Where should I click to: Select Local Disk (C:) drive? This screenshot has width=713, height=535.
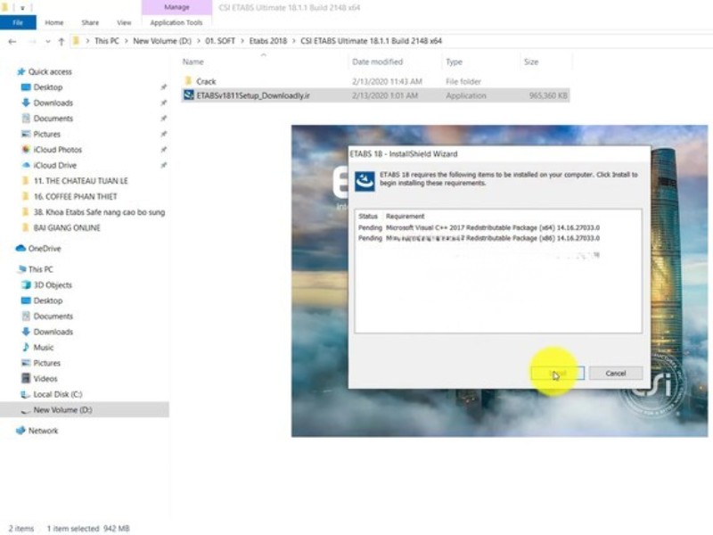pyautogui.click(x=57, y=394)
